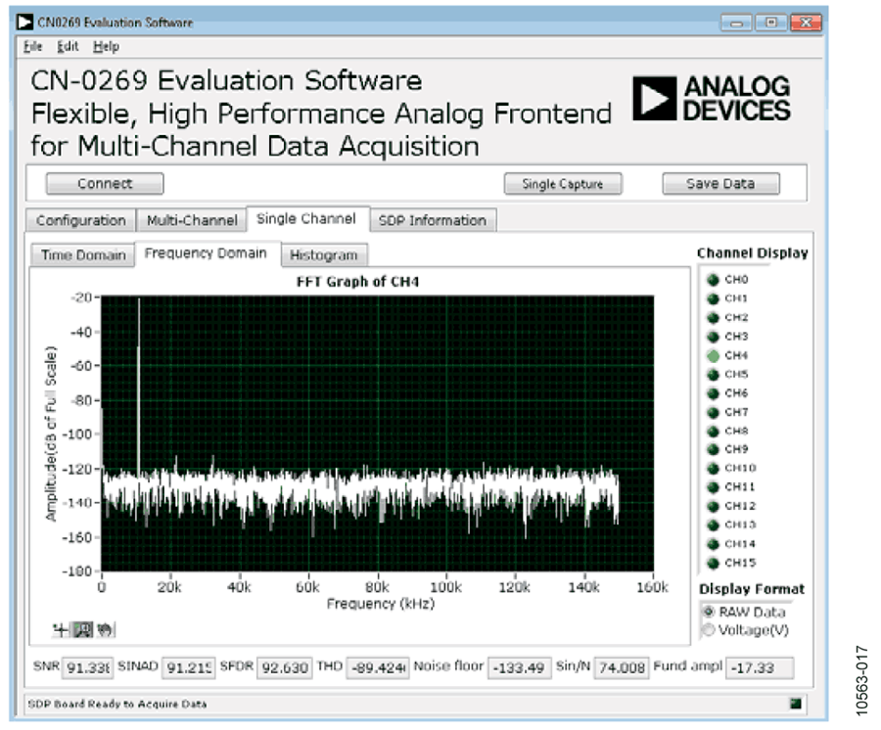Select the RAW Data display format
Image resolution: width=881 pixels, height=730 pixels.
(x=709, y=612)
